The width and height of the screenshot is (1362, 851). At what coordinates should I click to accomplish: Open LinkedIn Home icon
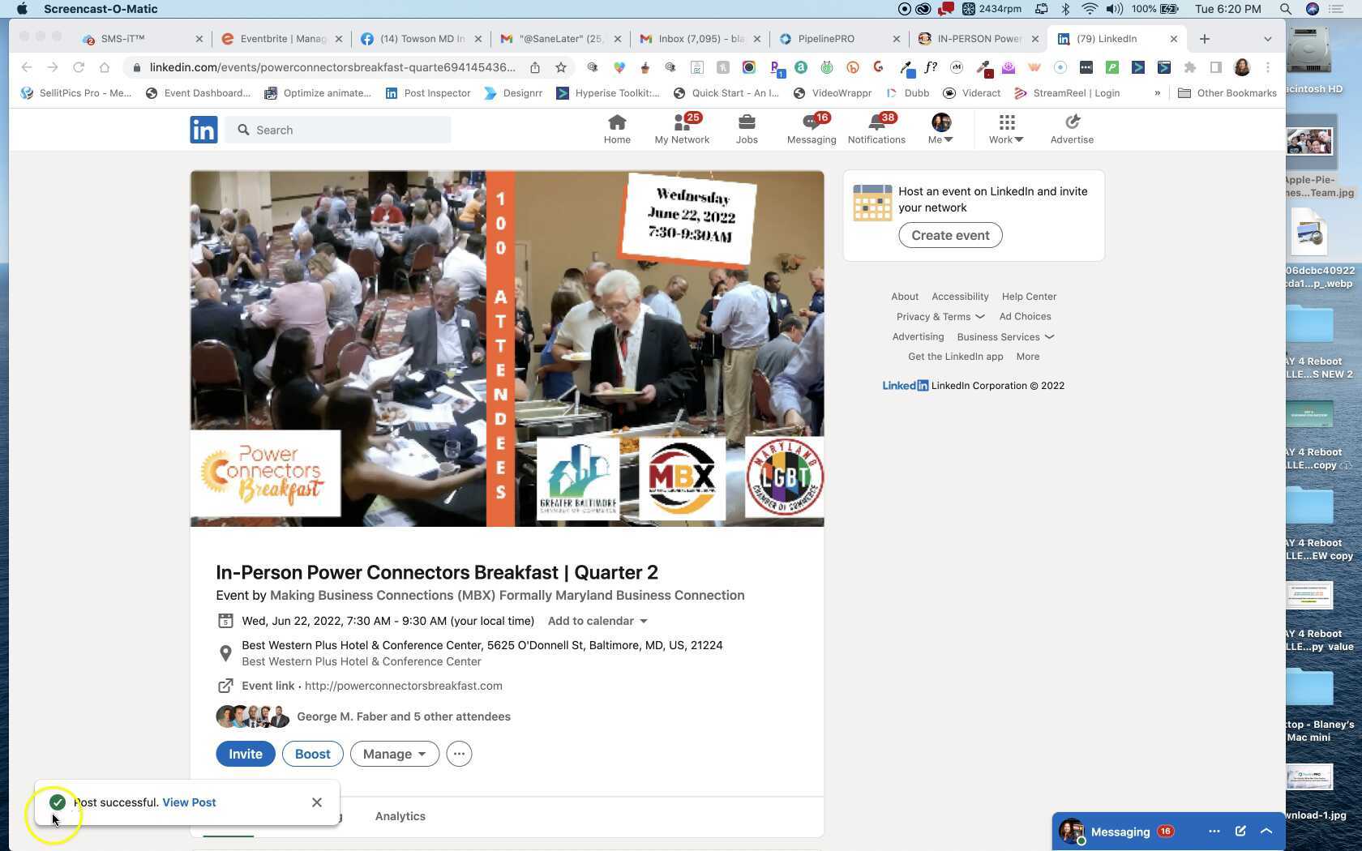(616, 123)
